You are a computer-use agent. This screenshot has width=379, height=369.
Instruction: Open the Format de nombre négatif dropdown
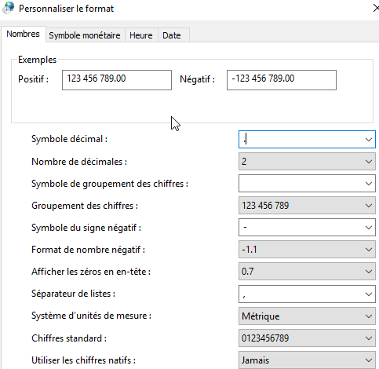point(307,250)
